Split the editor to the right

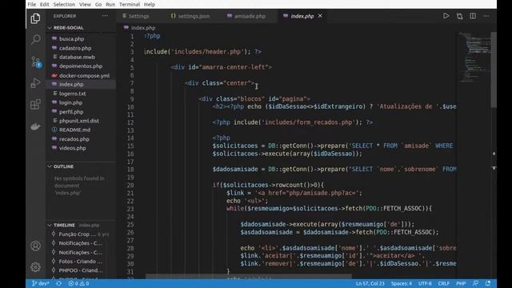(473, 16)
